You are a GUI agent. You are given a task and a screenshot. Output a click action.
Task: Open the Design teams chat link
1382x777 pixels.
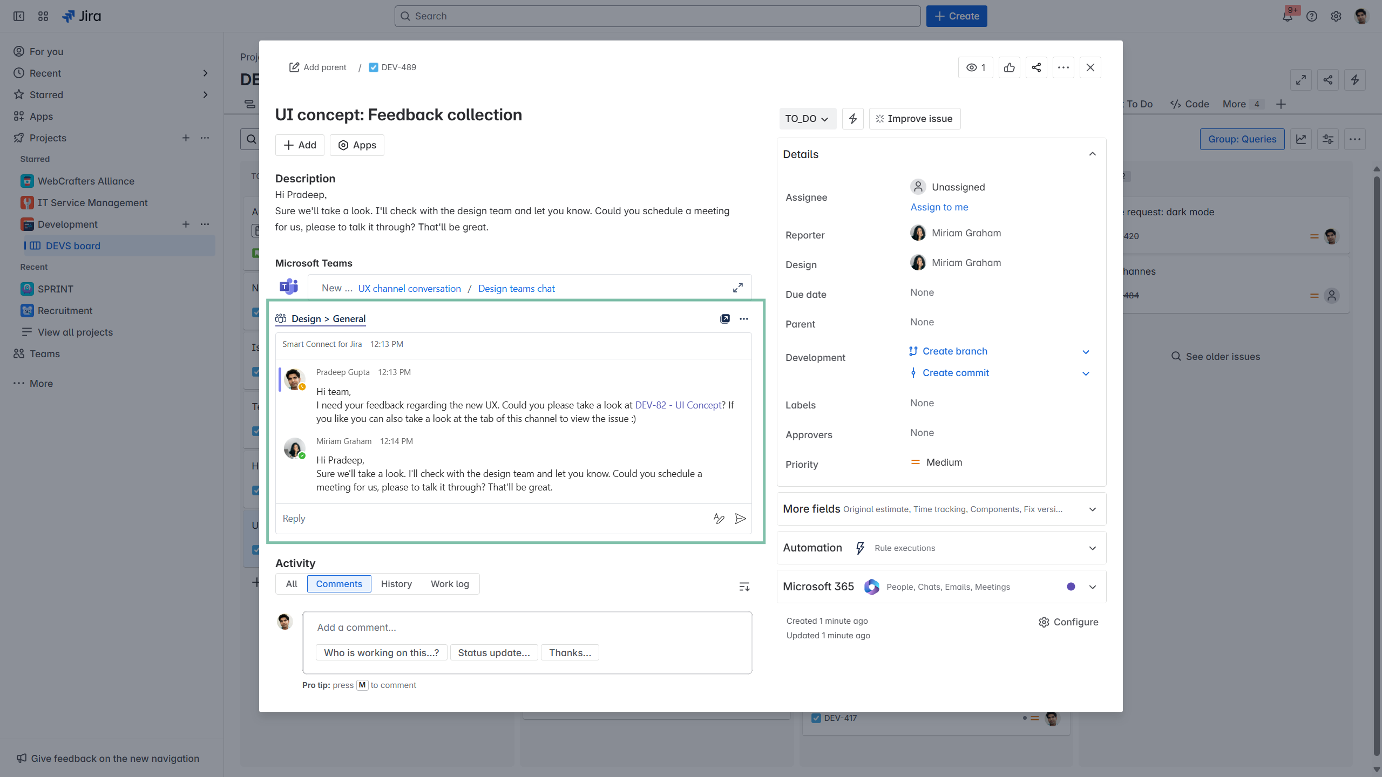pos(516,289)
